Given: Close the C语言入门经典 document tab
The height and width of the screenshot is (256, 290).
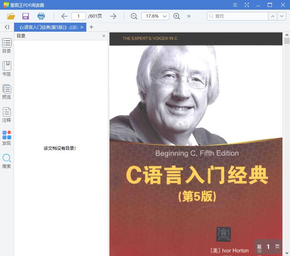Looking at the screenshot, I should click(x=82, y=27).
